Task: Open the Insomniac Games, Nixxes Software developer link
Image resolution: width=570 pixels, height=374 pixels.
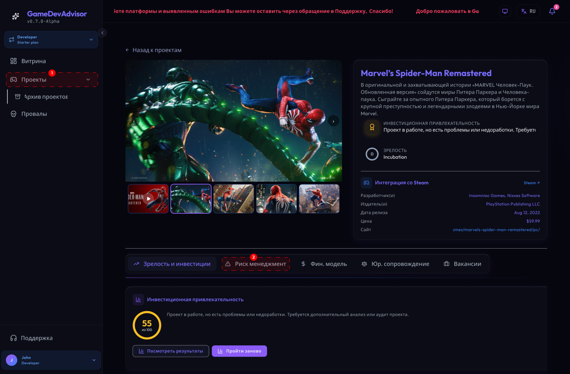Action: click(x=504, y=195)
